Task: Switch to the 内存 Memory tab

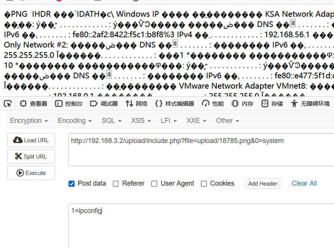Action: coord(242,104)
